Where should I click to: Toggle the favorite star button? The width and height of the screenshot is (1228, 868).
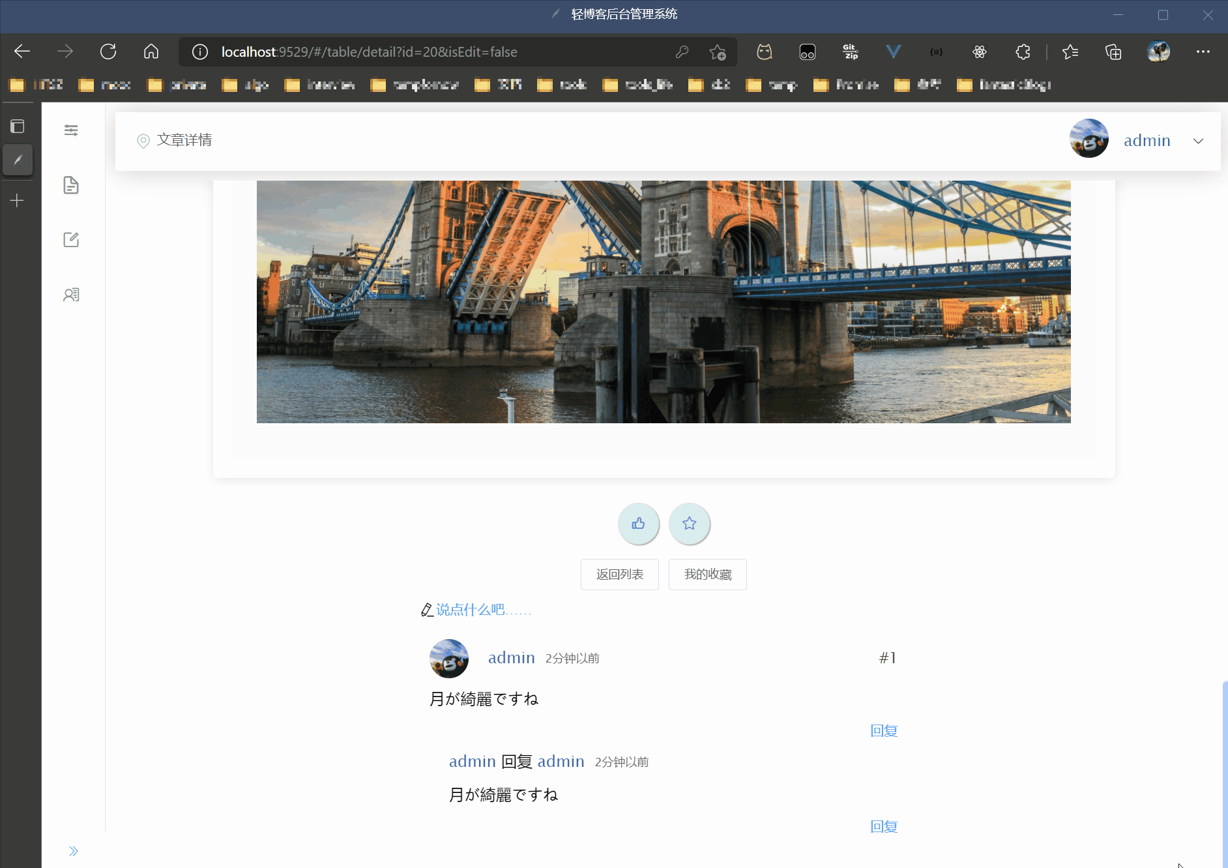pyautogui.click(x=690, y=524)
